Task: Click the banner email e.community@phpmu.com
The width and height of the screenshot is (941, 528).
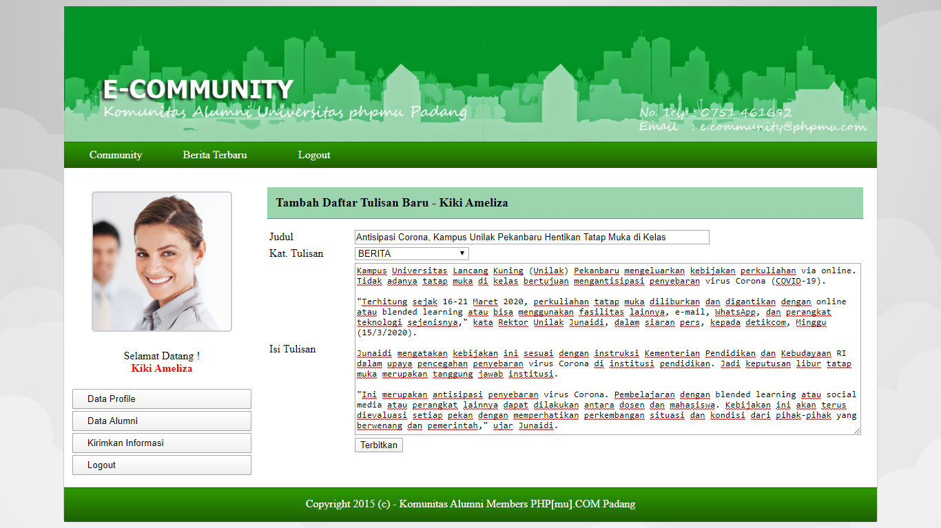Action: 783,127
